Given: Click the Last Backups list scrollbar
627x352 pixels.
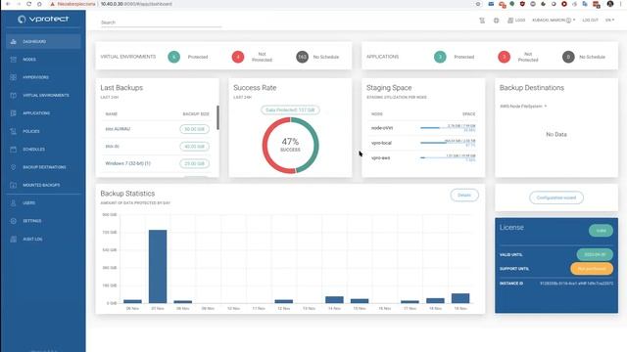Looking at the screenshot, I should click(217, 117).
